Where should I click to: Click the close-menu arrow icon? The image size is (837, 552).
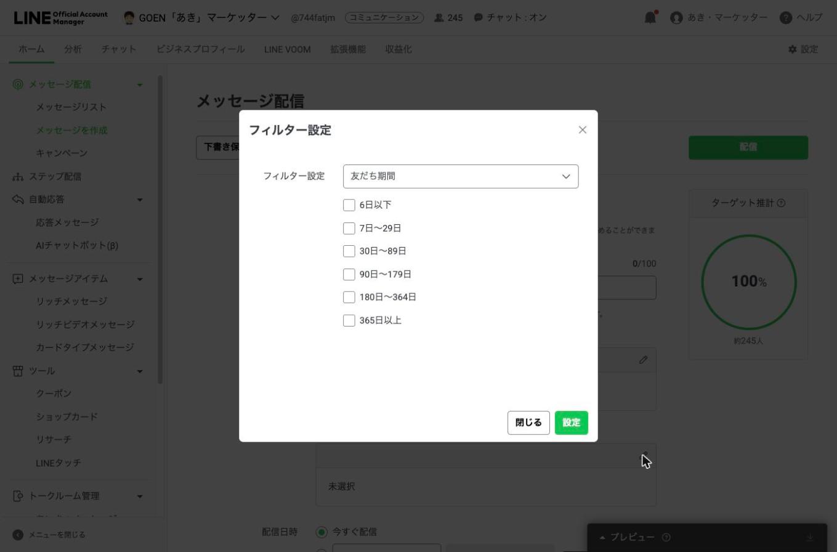coord(18,535)
